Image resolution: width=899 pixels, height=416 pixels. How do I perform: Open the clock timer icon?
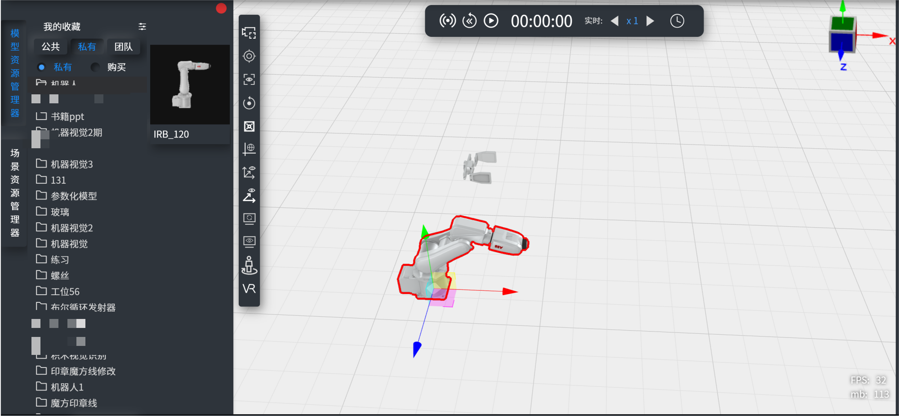tap(677, 21)
